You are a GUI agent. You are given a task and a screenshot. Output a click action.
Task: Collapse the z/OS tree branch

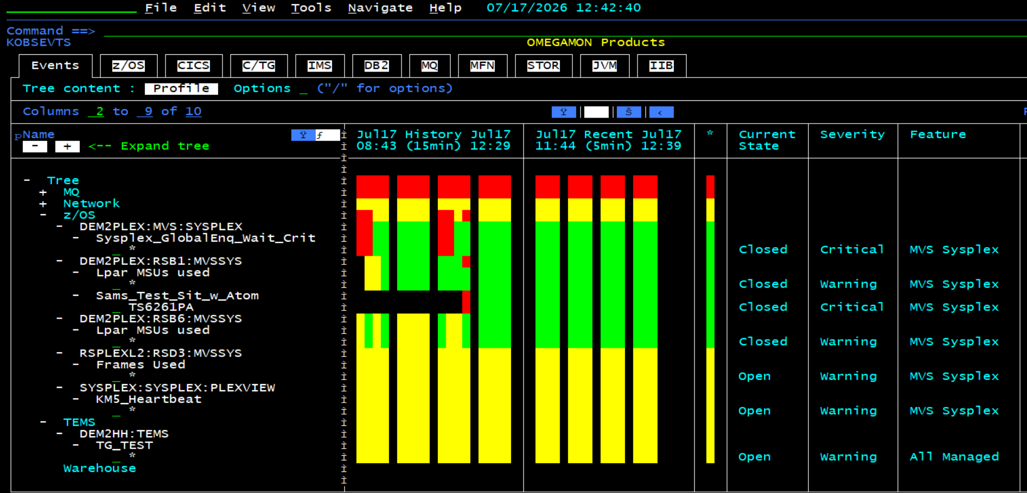coord(43,215)
